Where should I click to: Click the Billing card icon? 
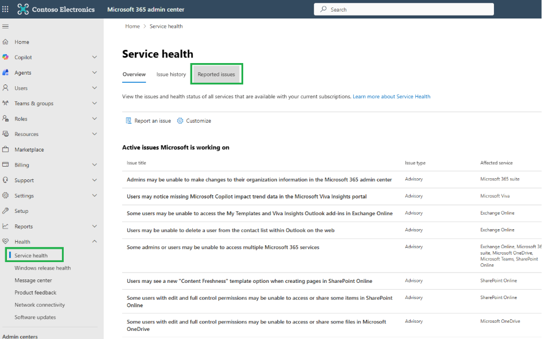[x=6, y=165]
